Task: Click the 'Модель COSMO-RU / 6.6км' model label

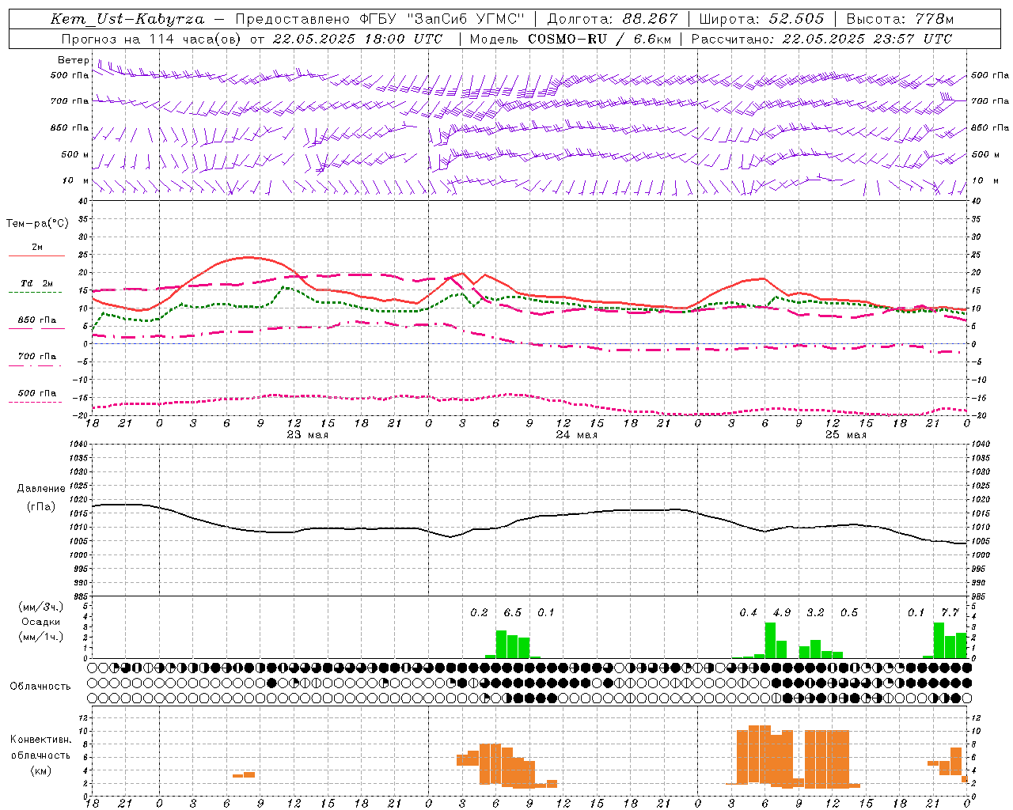Action: (571, 39)
